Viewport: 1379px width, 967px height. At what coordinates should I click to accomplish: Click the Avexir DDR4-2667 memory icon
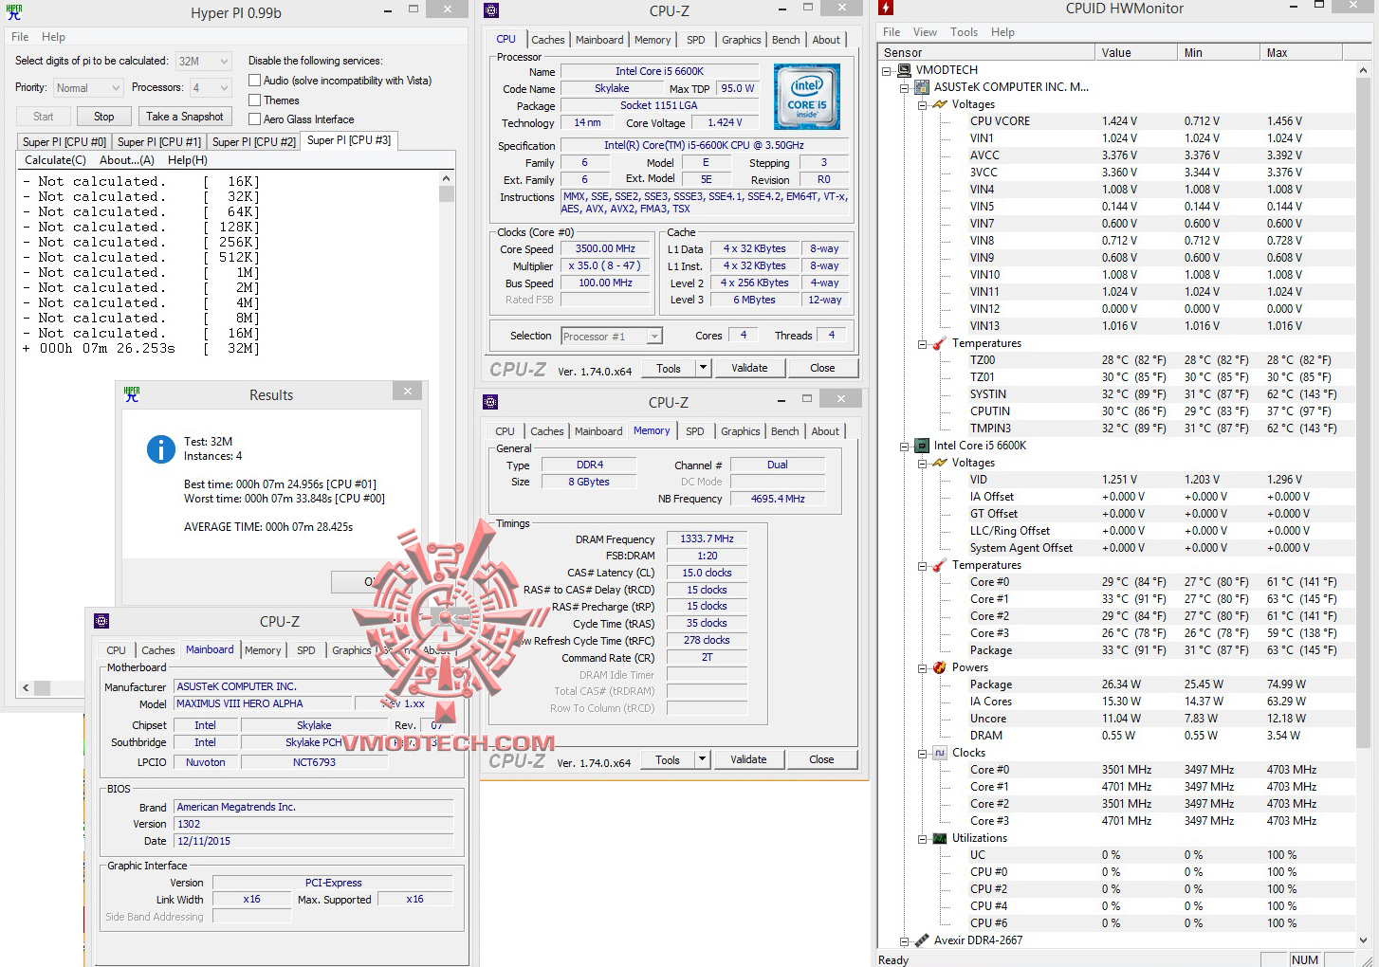click(921, 940)
